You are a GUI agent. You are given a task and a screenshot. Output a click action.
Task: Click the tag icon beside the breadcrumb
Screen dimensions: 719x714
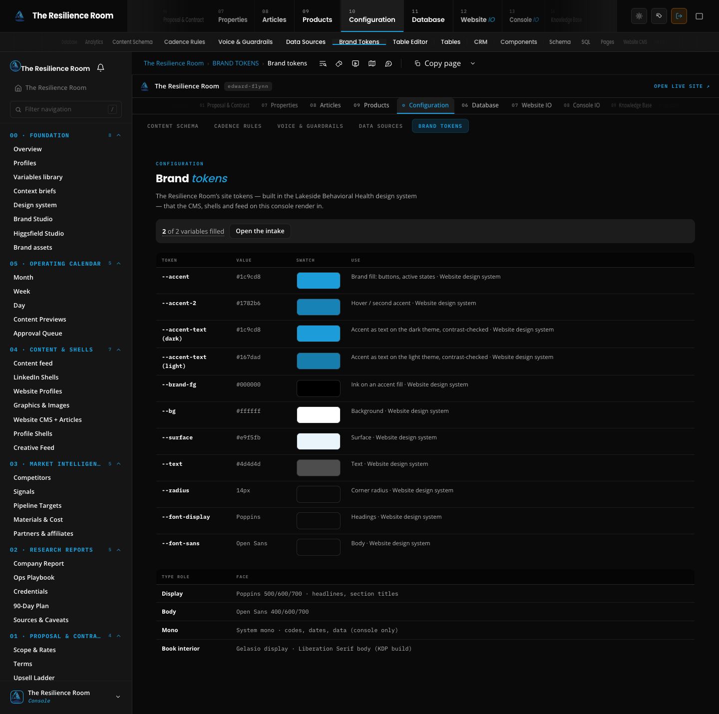339,63
